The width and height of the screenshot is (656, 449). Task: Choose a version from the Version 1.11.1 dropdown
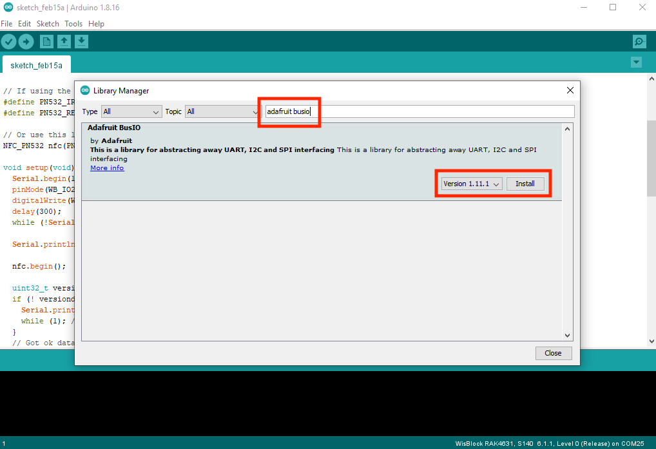(472, 184)
